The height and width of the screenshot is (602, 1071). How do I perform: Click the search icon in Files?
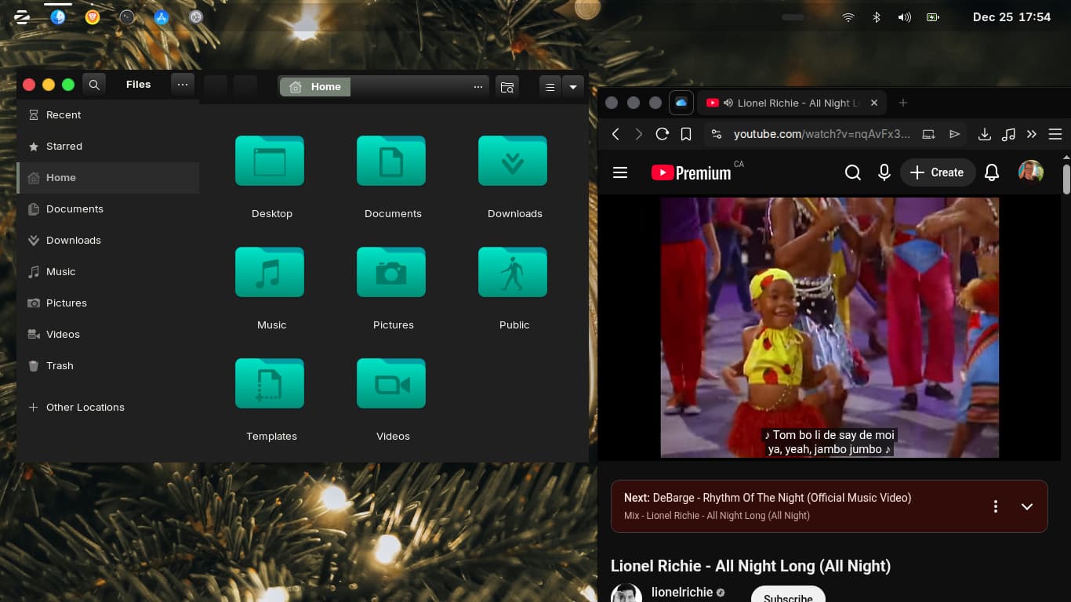(94, 85)
